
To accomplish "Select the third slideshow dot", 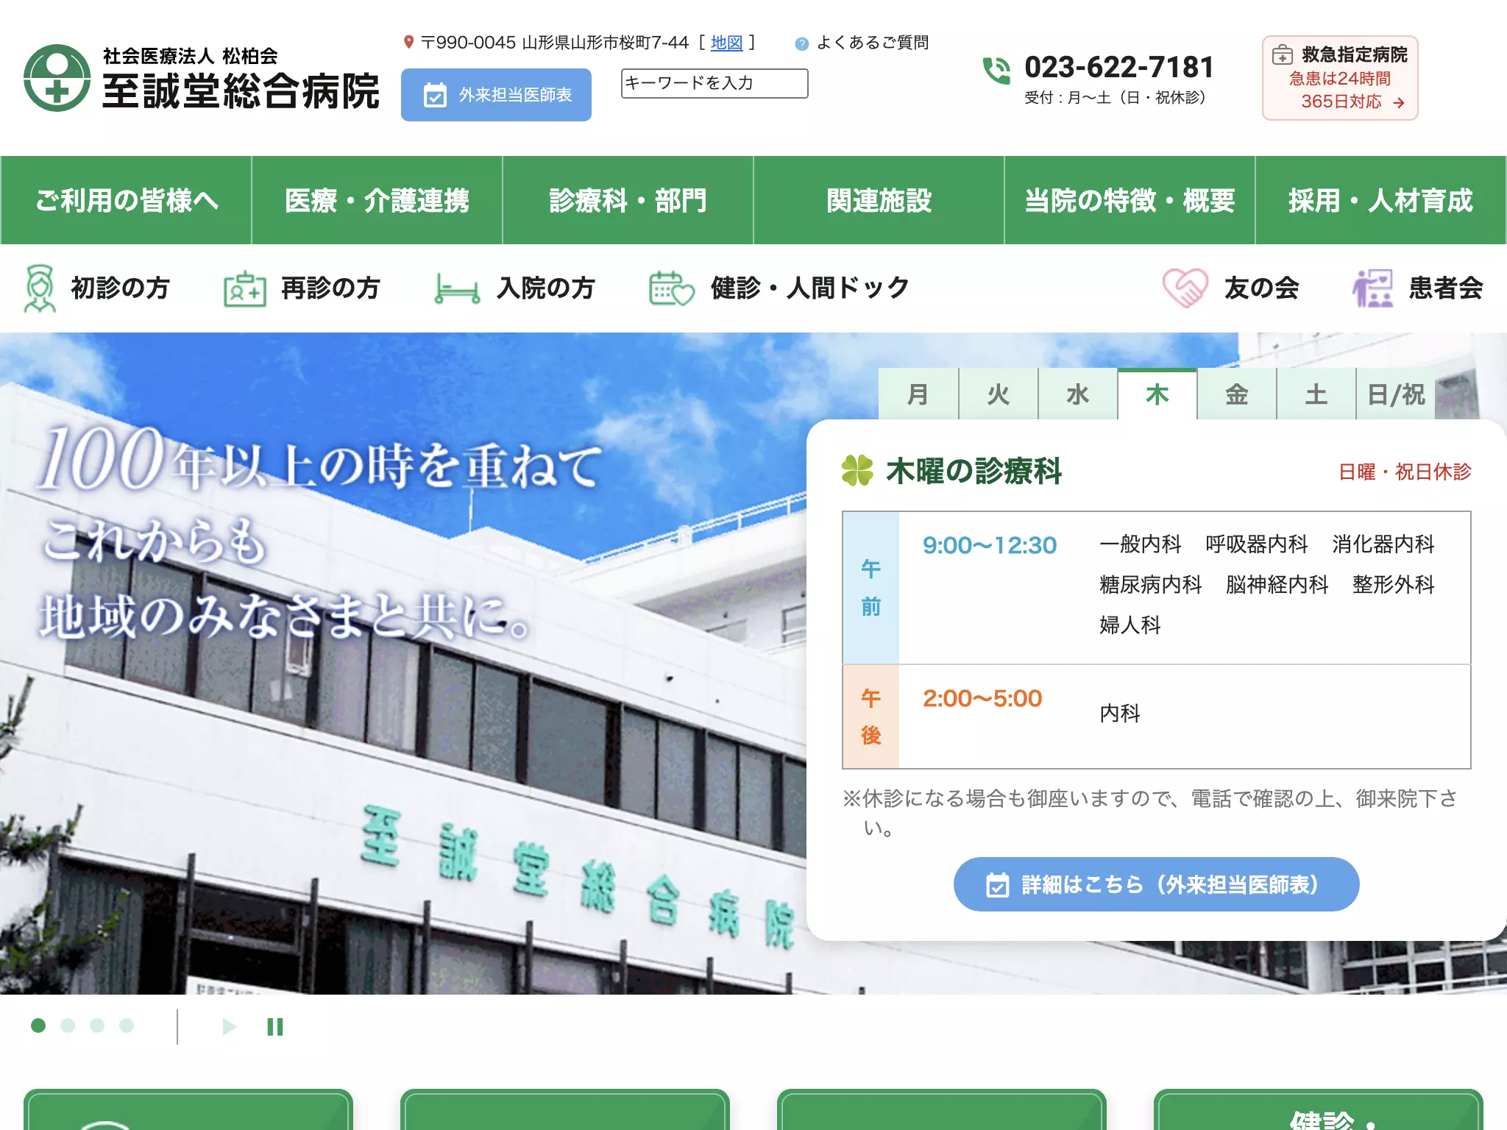I will click(97, 1026).
